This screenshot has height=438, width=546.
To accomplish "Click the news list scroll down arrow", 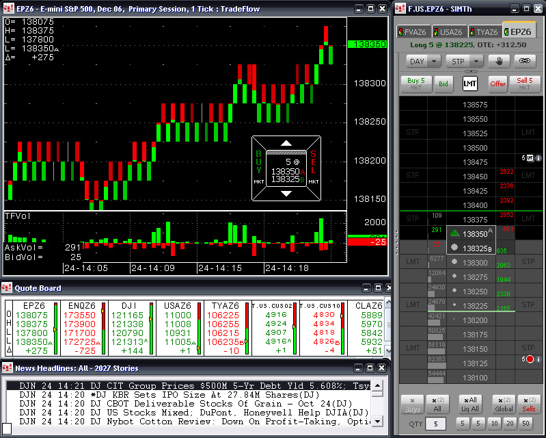I will (377, 422).
